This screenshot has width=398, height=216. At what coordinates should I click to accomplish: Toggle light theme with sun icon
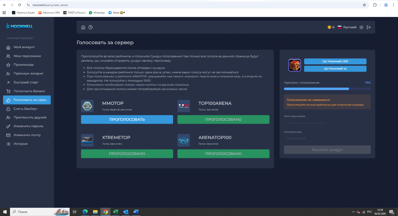point(361,27)
